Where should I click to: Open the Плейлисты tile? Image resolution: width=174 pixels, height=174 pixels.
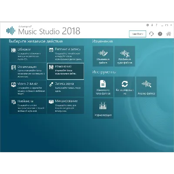[27, 106]
